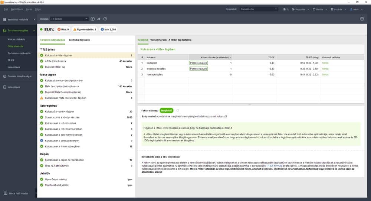Image resolution: width=371 pixels, height=201 pixels.
Task: Click the Figyelmeztetés: 2 warning badge
Action: [x=85, y=29]
